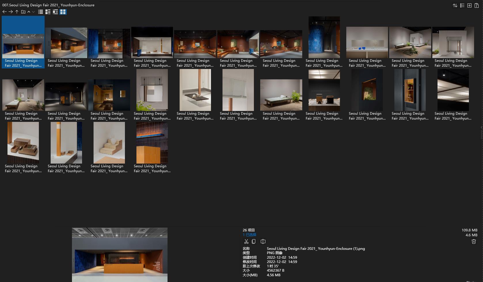Switch to the third view mode icon
Viewport: 483px width, 282px height.
tap(55, 12)
